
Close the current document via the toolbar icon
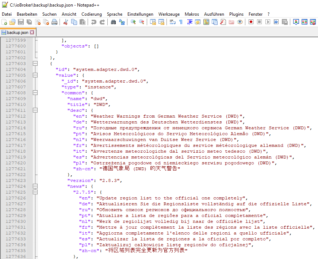[38, 22]
